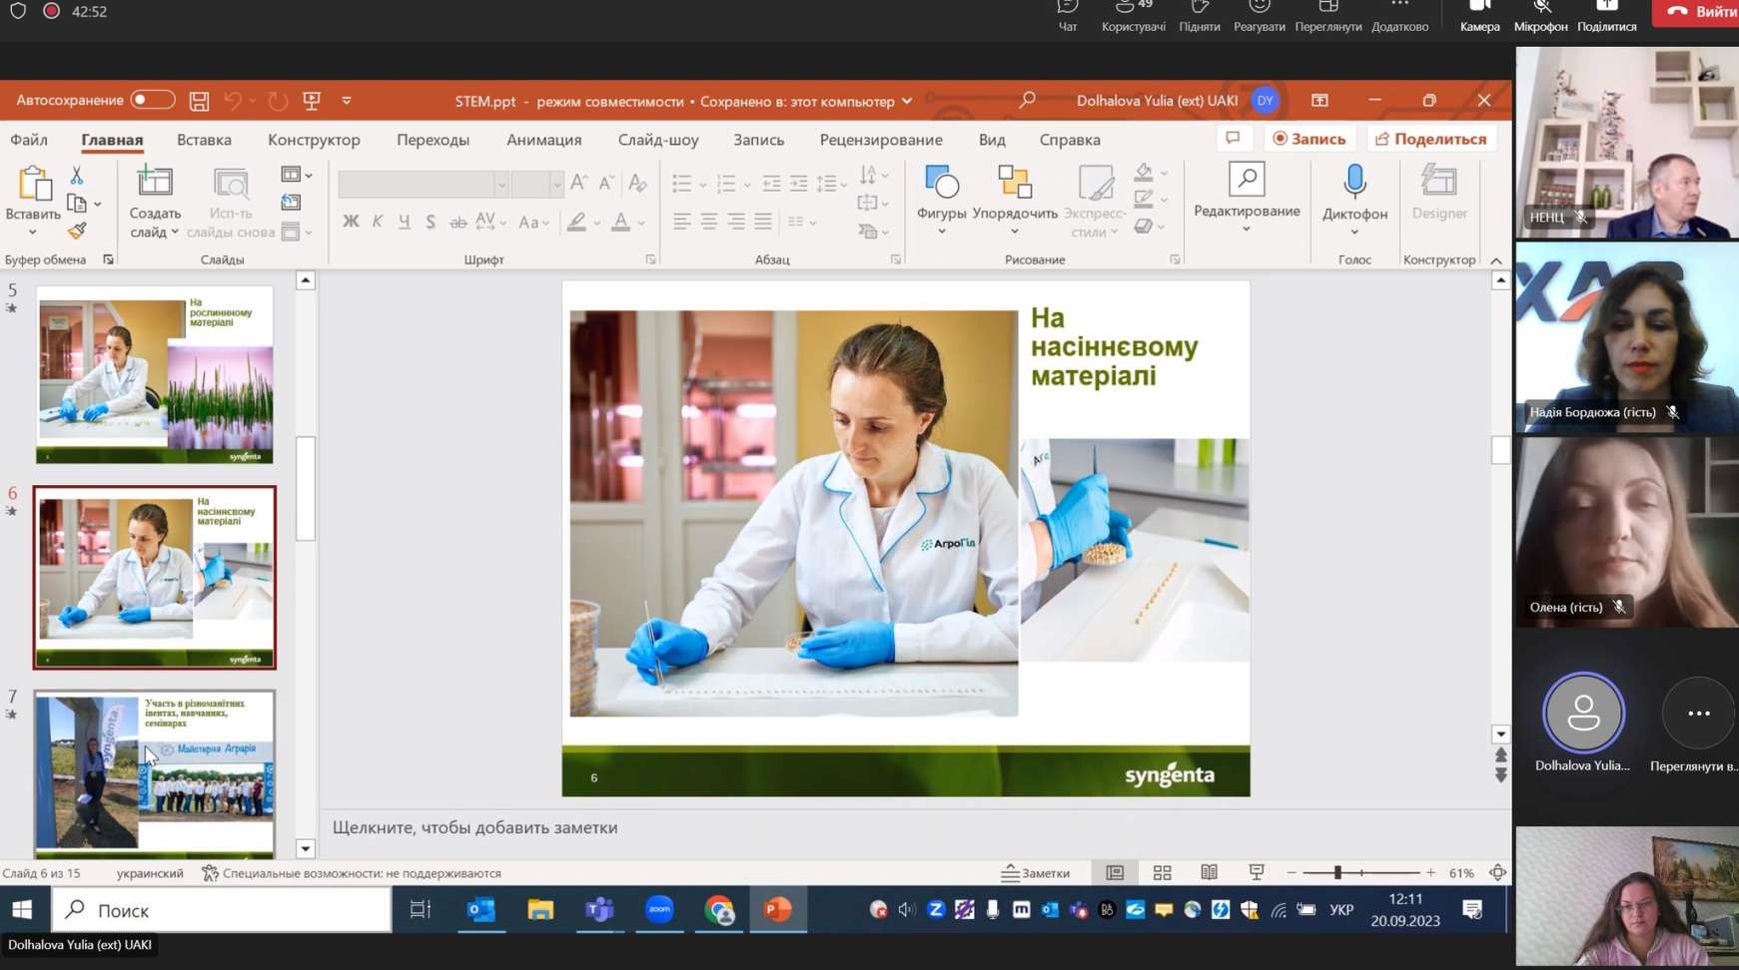Open the font size combo box
The width and height of the screenshot is (1739, 970).
537,184
